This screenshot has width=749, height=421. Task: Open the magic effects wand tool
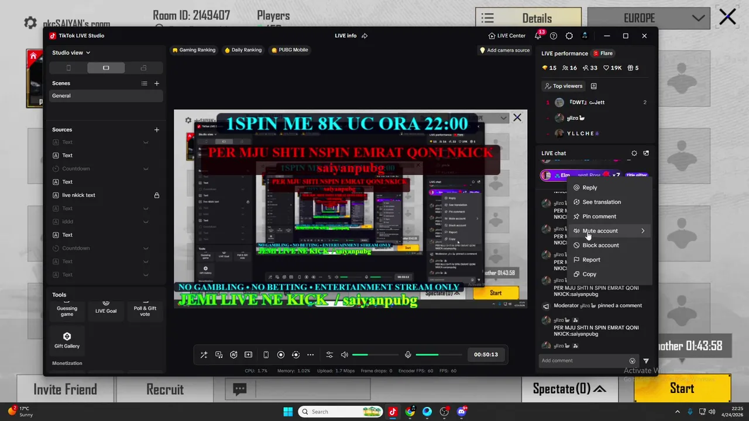[x=204, y=355]
